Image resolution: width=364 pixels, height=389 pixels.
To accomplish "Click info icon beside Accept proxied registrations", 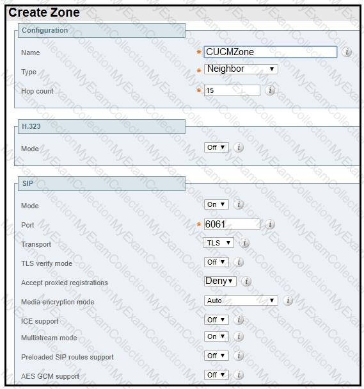I will pyautogui.click(x=246, y=281).
